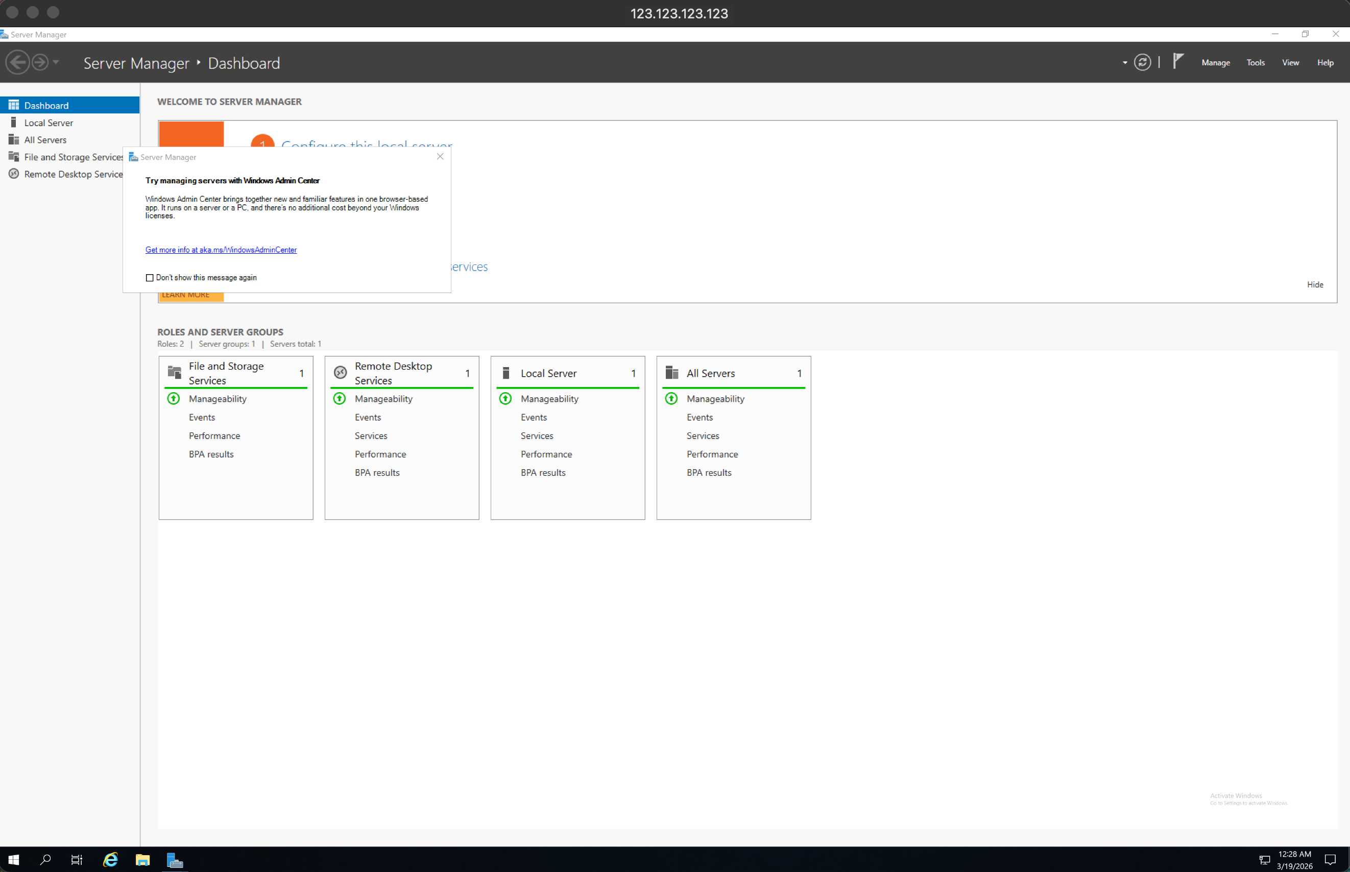The image size is (1350, 872).
Task: Click Manageability status icon in Remote Desktop tile
Action: point(340,399)
